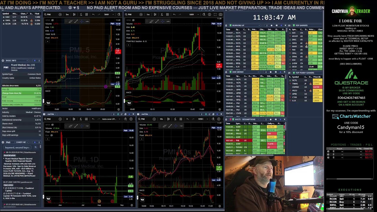Toggle the green lock on the 5-minute chart panel

(x=118, y=114)
